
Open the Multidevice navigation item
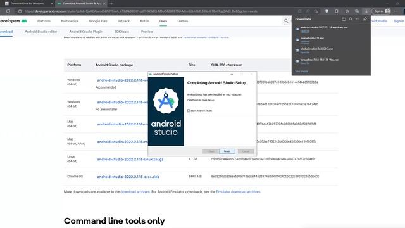pyautogui.click(x=70, y=21)
